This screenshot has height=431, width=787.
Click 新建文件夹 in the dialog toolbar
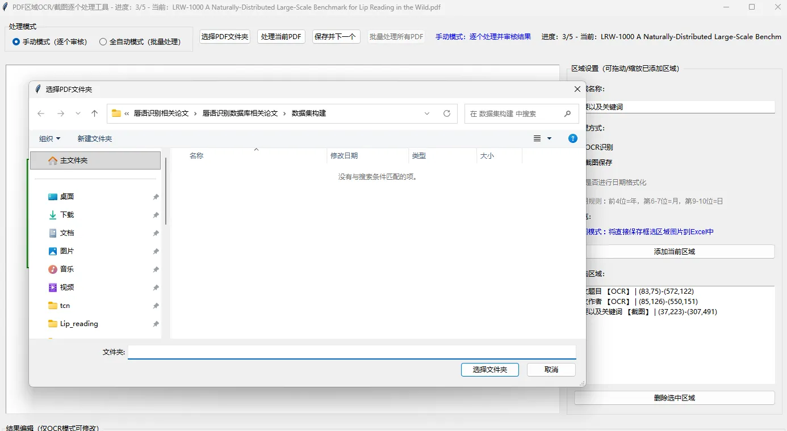pos(94,138)
